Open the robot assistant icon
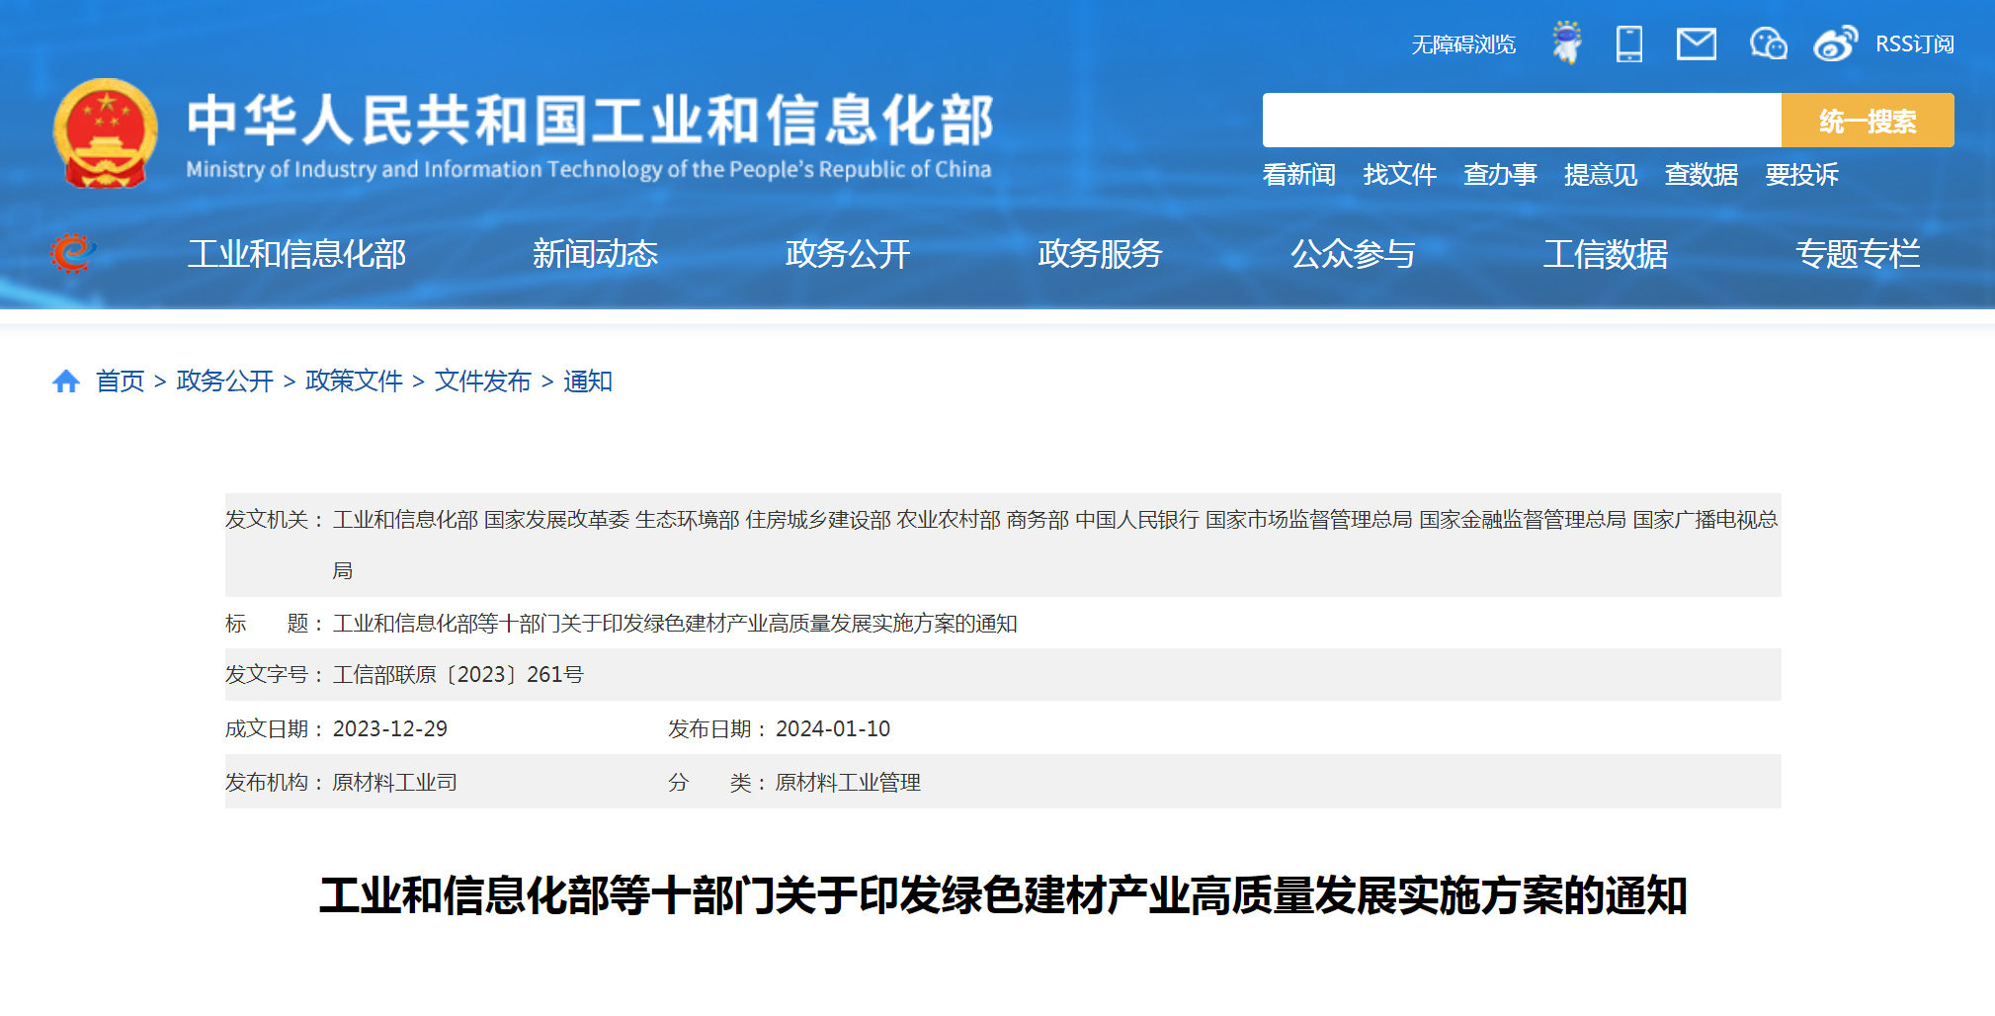The height and width of the screenshot is (1016, 1995). [1566, 43]
